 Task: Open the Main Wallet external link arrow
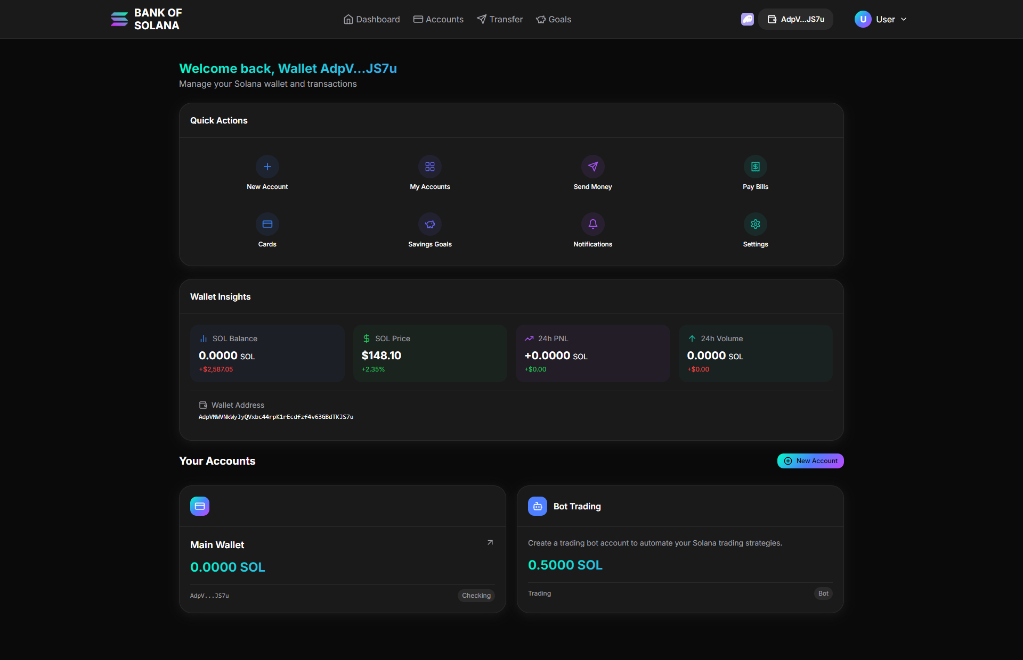coord(490,542)
